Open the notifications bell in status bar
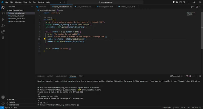The image size is (203, 109). click(200, 108)
